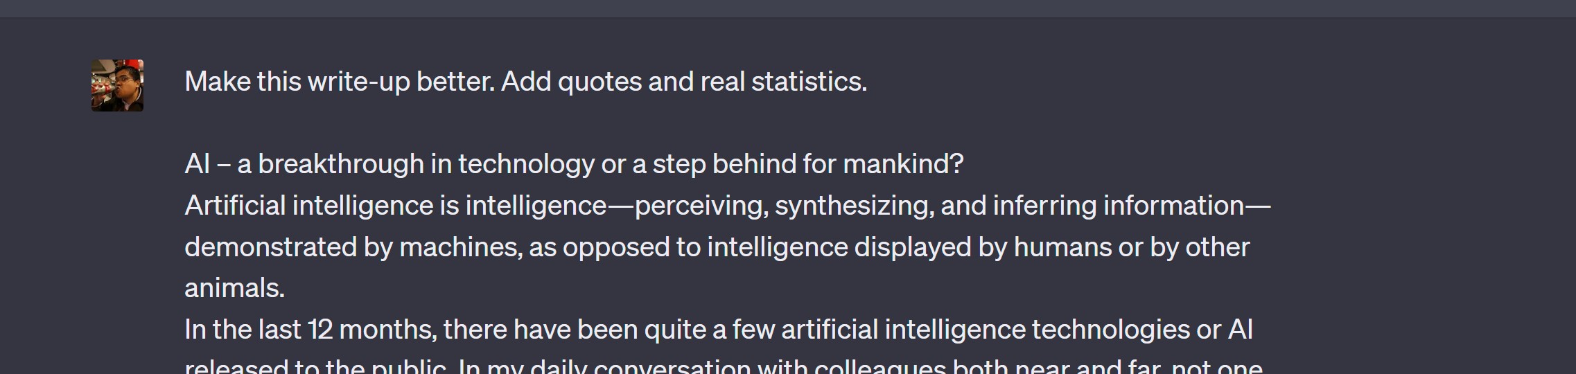Click the line beginning 'Artificial intelligence is intelligence'
The height and width of the screenshot is (374, 1576).
click(x=728, y=206)
